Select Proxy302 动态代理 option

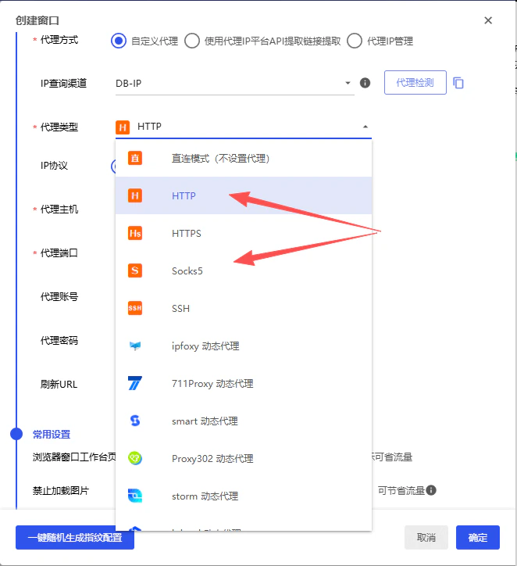coord(244,458)
